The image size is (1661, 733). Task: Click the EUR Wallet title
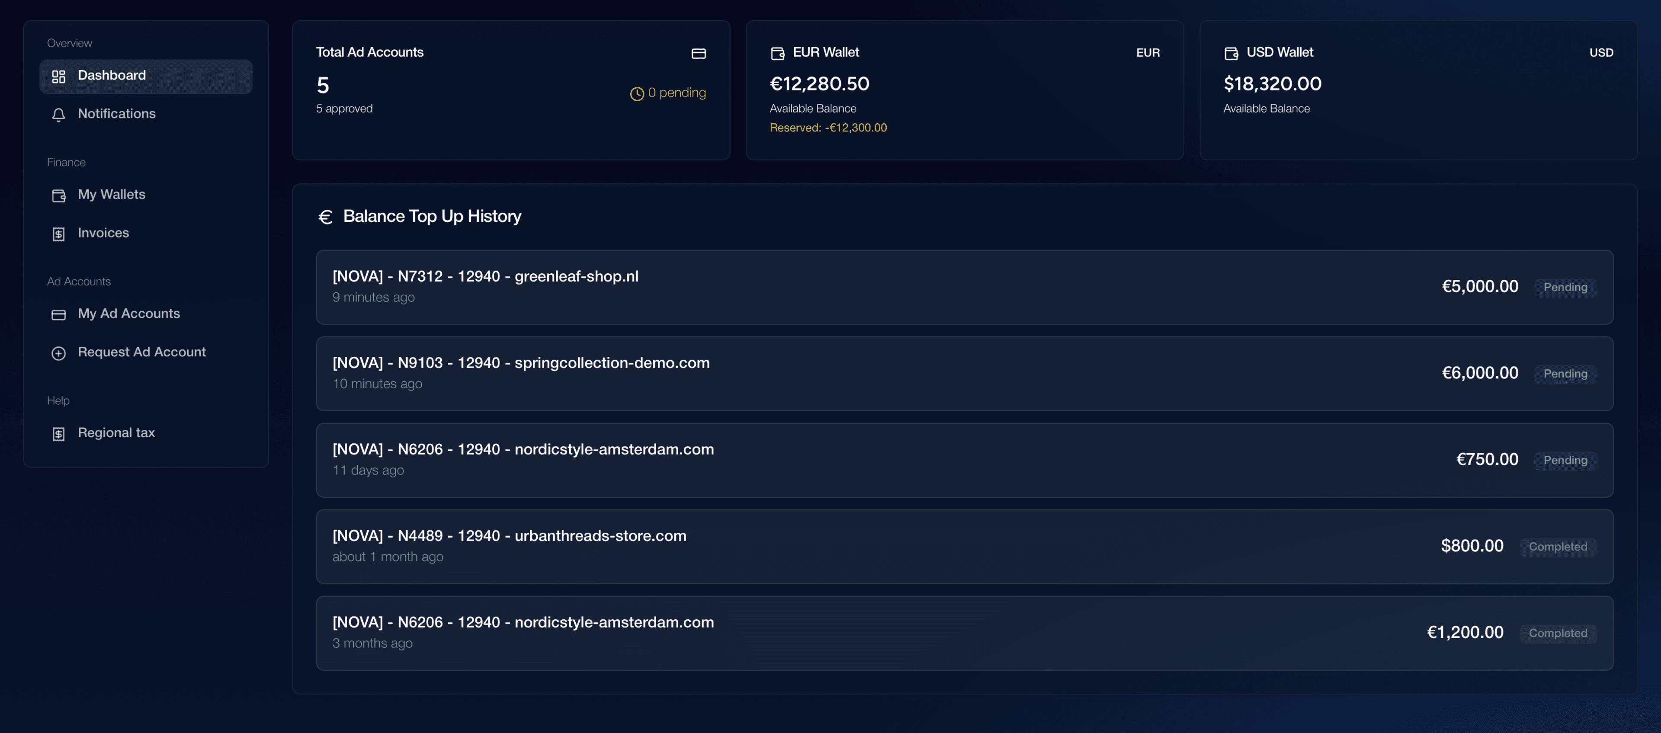pyautogui.click(x=826, y=52)
